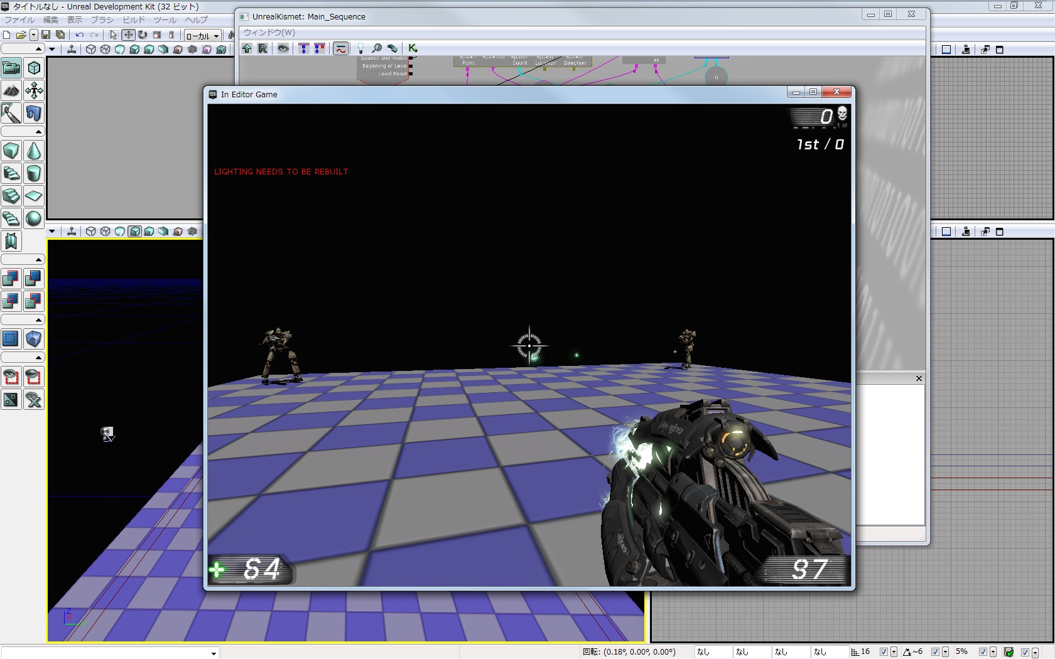Toggle autosave checkbox in status bar
The width and height of the screenshot is (1055, 659).
pyautogui.click(x=1025, y=652)
